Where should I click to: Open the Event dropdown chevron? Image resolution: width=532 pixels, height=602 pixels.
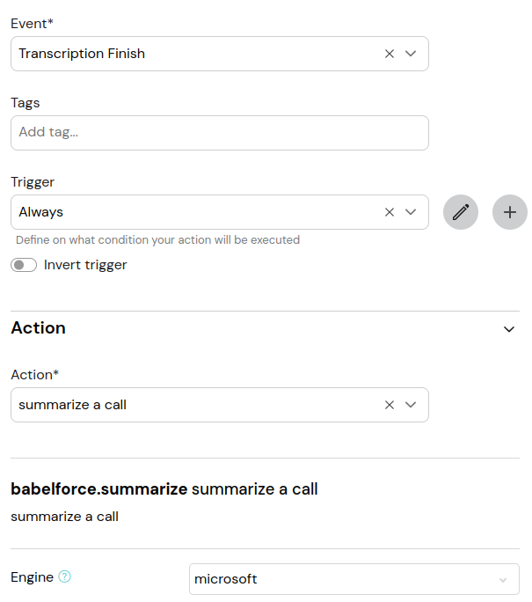coord(411,54)
